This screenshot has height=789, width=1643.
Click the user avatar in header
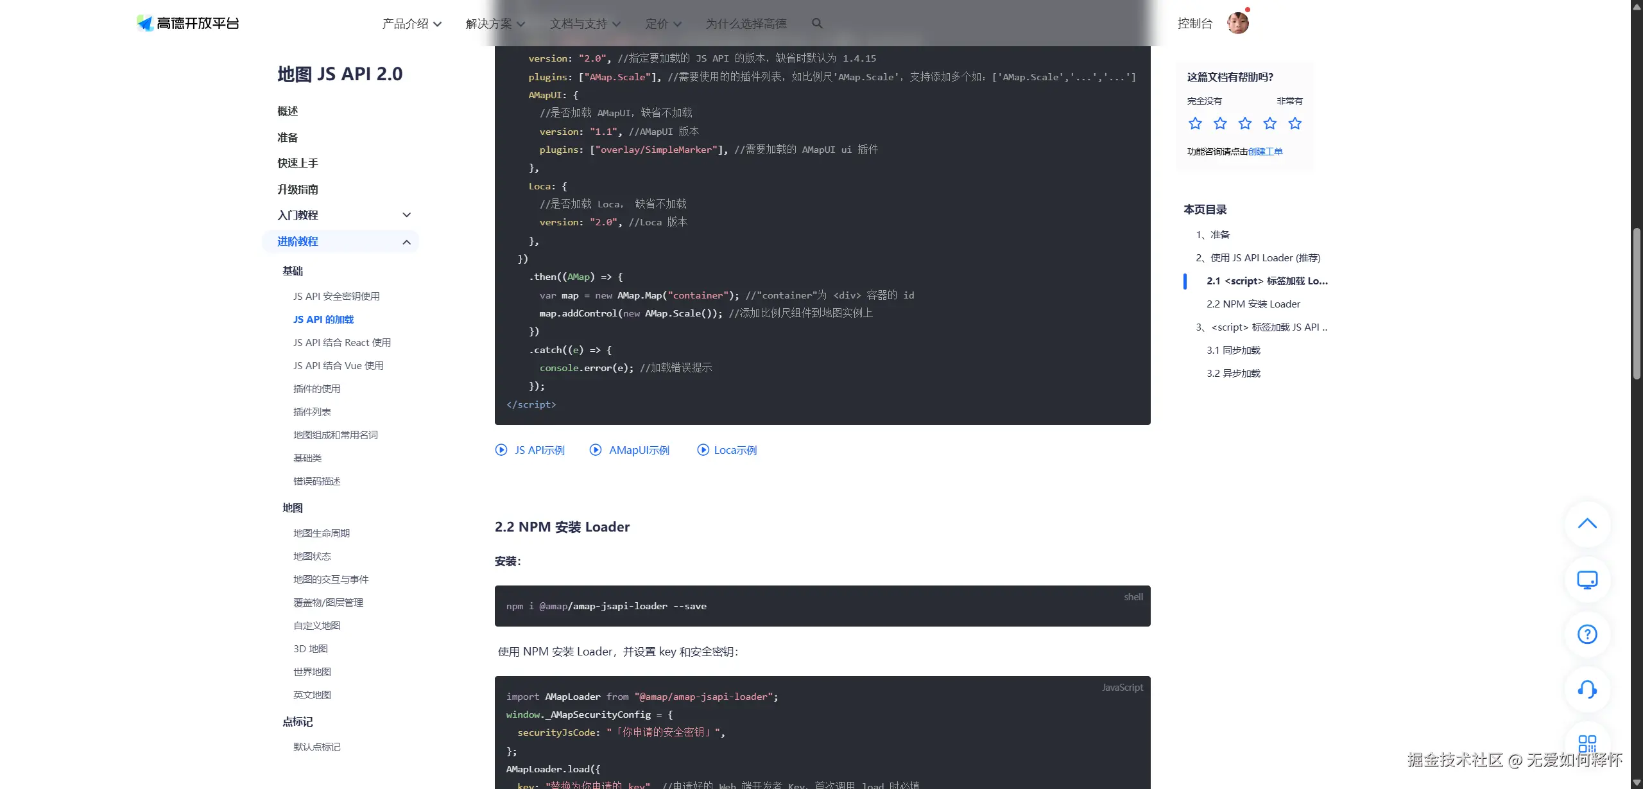[1237, 23]
